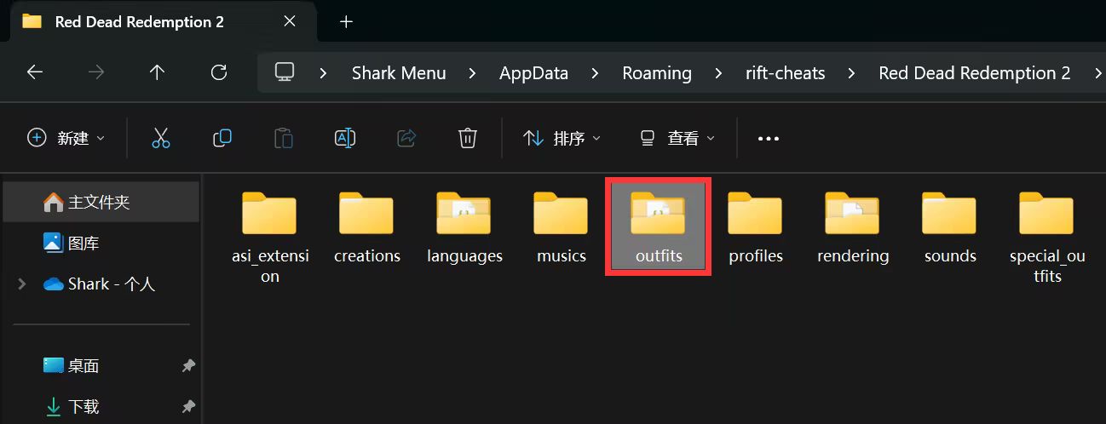Go back with the left arrow

[35, 72]
